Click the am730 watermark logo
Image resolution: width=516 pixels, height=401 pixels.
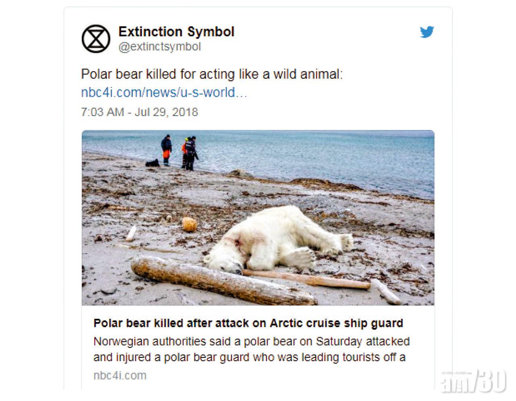(473, 380)
